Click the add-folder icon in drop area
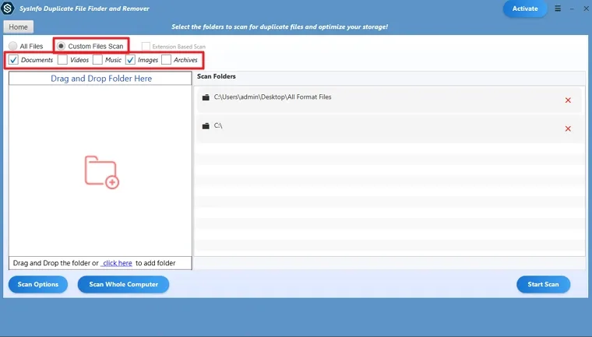Image resolution: width=592 pixels, height=337 pixels. point(101,172)
